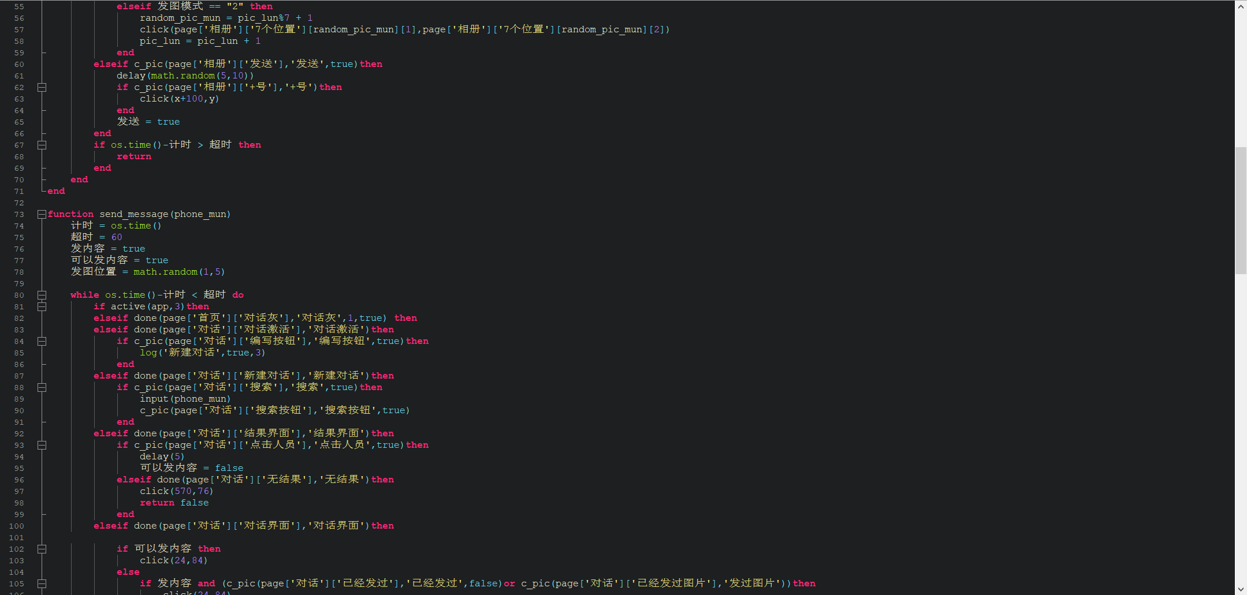
Task: Click line number 100 in the gutter
Action: coord(17,526)
